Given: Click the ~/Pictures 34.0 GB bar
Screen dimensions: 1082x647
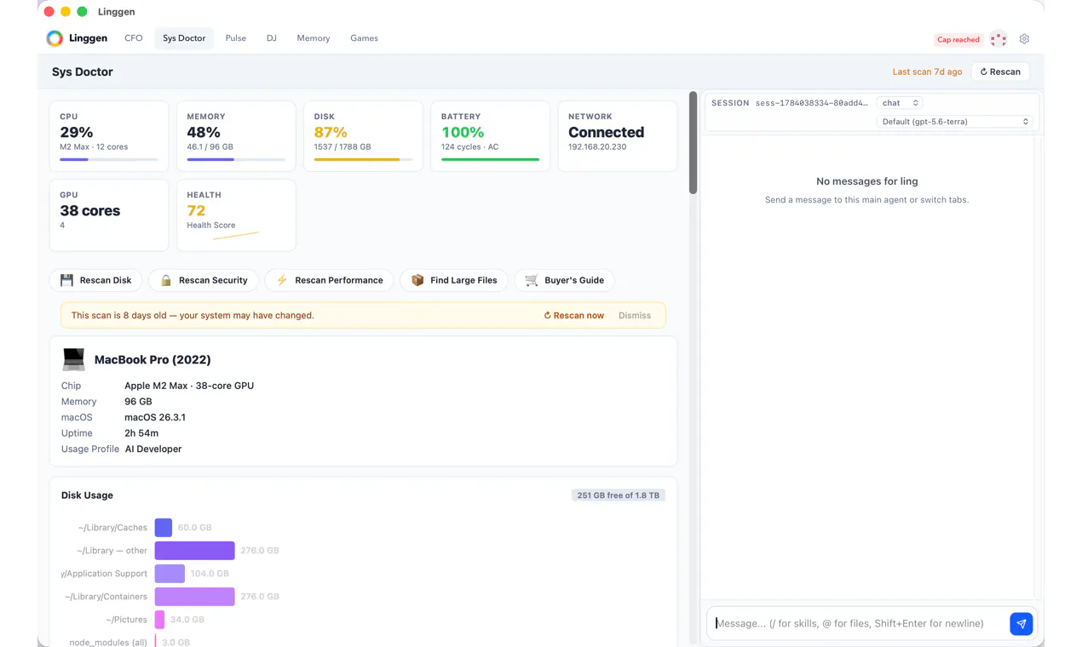Looking at the screenshot, I should click(x=160, y=620).
